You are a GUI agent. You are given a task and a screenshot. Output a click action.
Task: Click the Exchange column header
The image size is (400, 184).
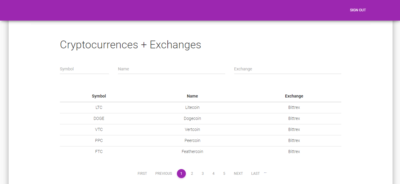pos(294,96)
